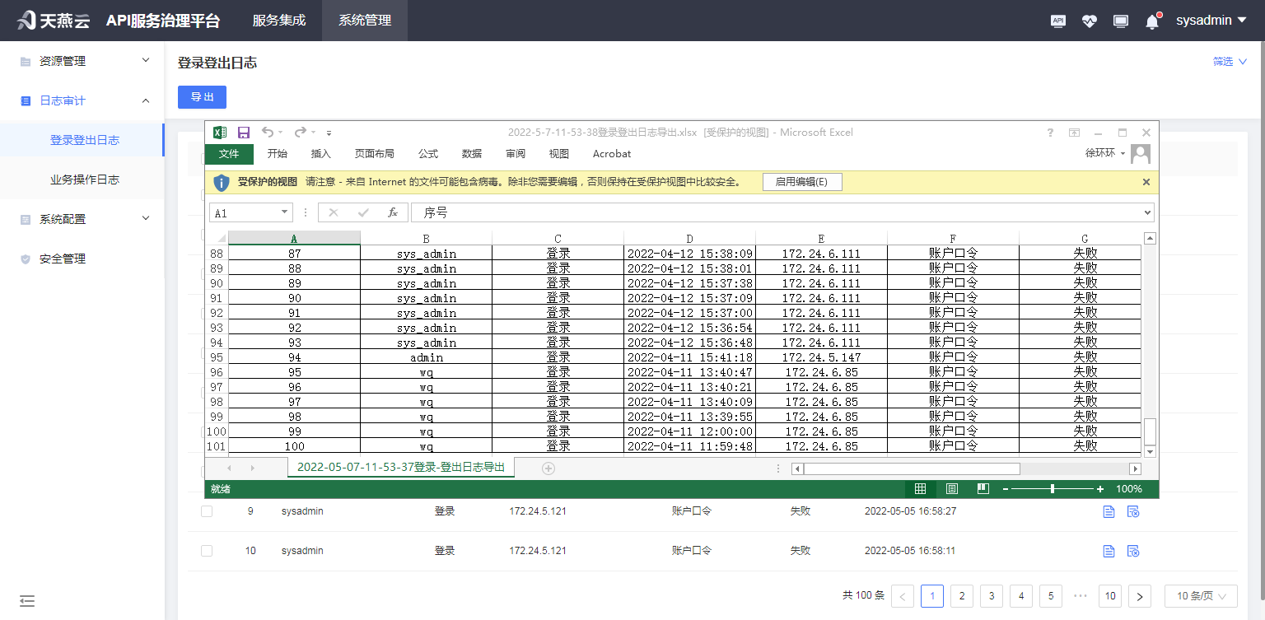Open the system health heartbeat icon
The width and height of the screenshot is (1265, 620).
[1090, 20]
